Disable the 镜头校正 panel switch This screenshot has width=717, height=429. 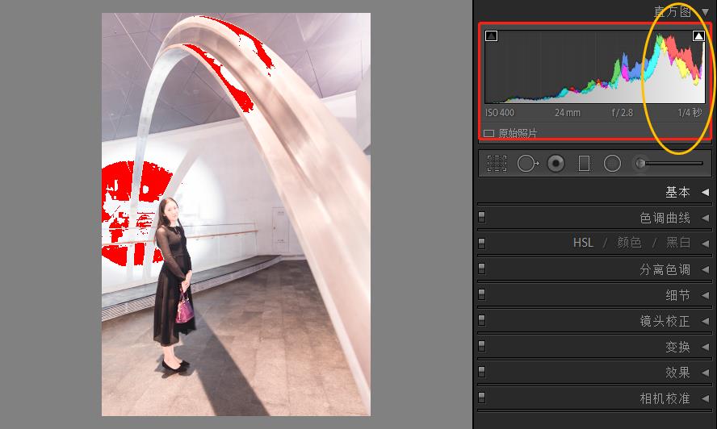click(x=482, y=320)
